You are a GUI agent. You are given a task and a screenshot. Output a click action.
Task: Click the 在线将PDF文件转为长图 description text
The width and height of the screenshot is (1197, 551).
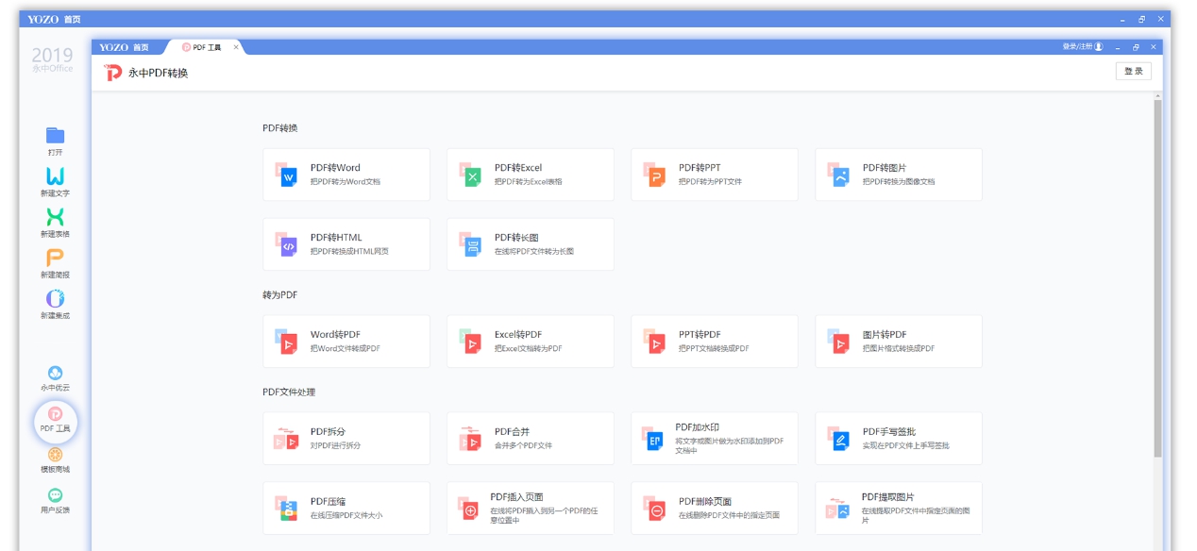click(533, 252)
